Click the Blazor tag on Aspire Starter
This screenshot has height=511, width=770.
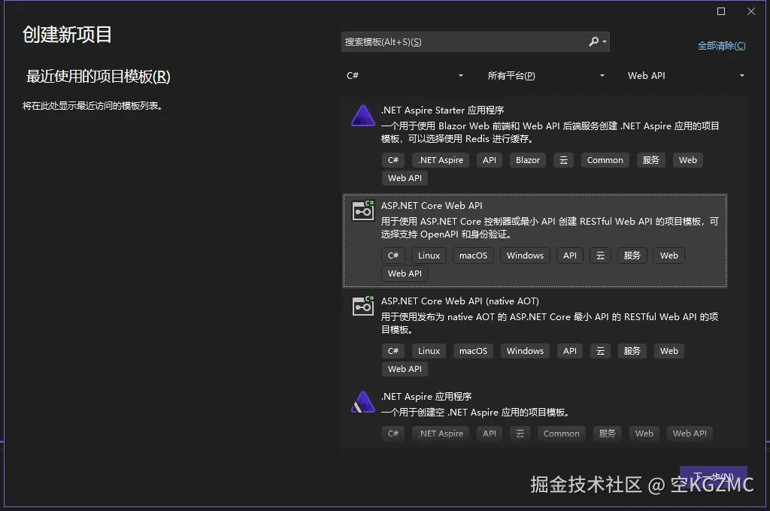(527, 160)
